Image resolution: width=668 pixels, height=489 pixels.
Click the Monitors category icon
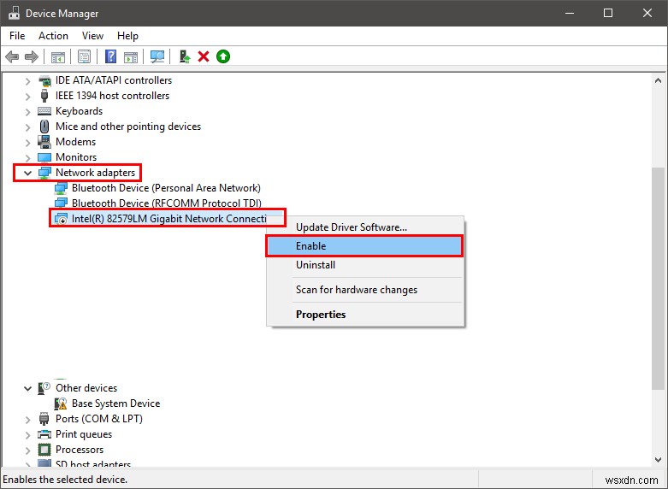click(44, 157)
